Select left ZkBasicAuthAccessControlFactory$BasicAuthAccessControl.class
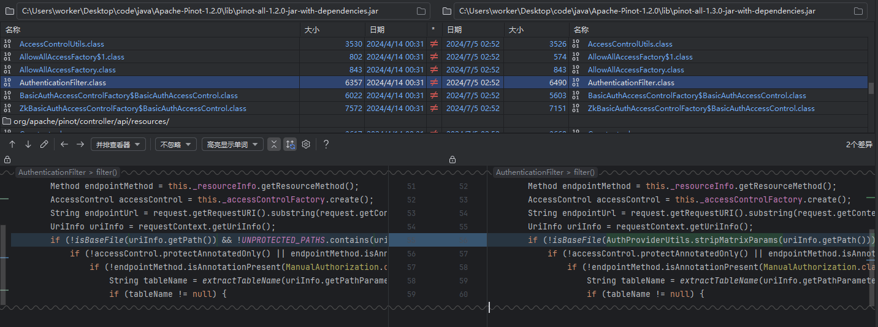 [x=133, y=108]
